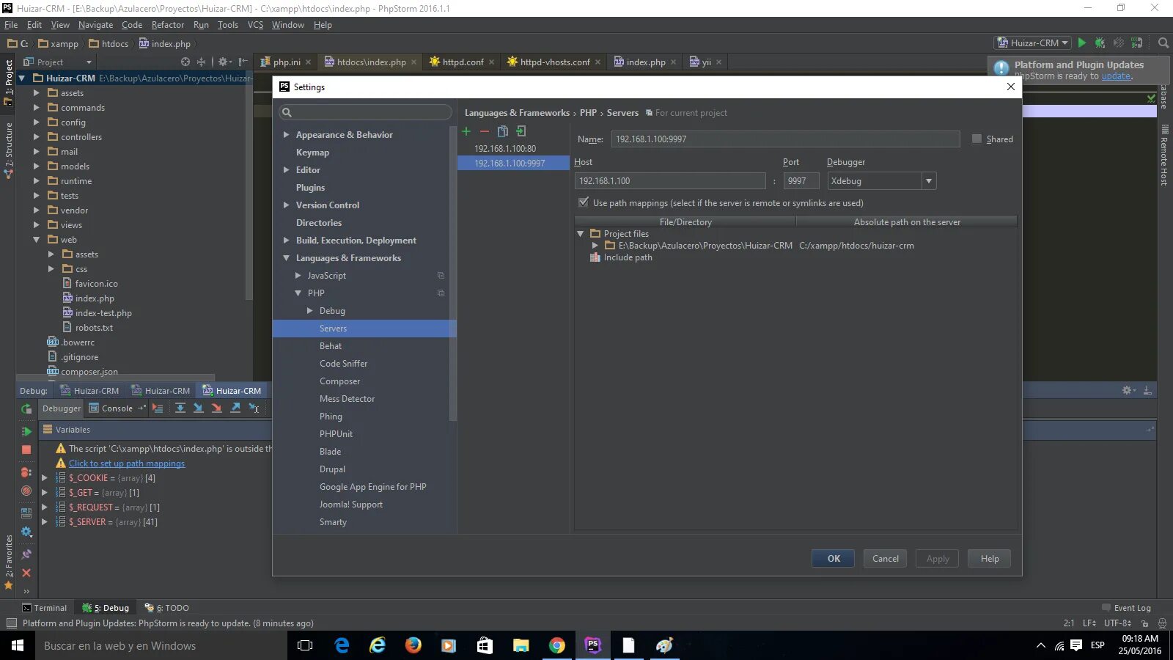Collapse the Languages & Frameworks node
Image resolution: width=1173 pixels, height=660 pixels.
tap(287, 258)
